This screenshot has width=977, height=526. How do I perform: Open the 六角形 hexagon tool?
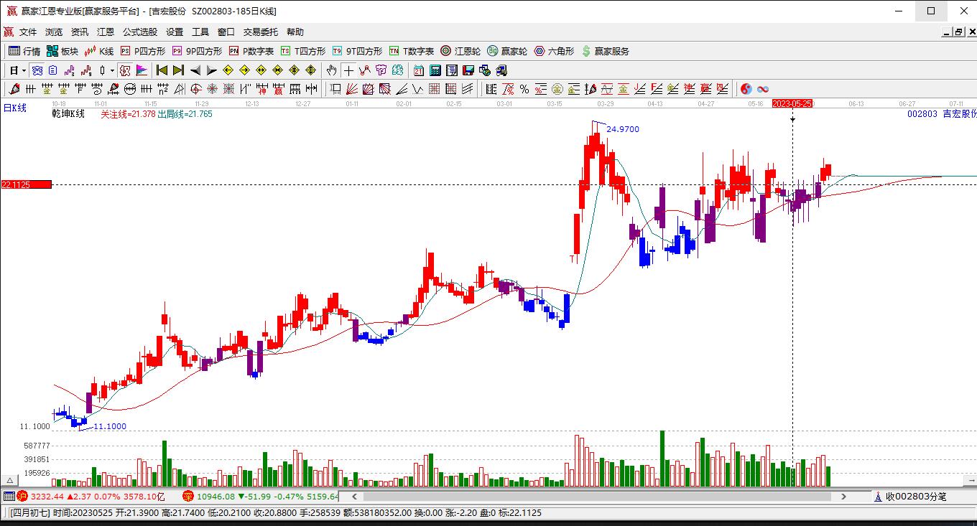click(554, 51)
